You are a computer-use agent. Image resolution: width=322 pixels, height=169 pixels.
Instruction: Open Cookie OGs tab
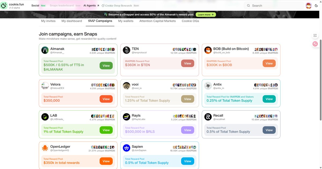tap(190, 21)
